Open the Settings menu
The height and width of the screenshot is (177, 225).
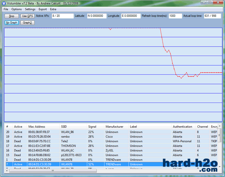pos(30,9)
